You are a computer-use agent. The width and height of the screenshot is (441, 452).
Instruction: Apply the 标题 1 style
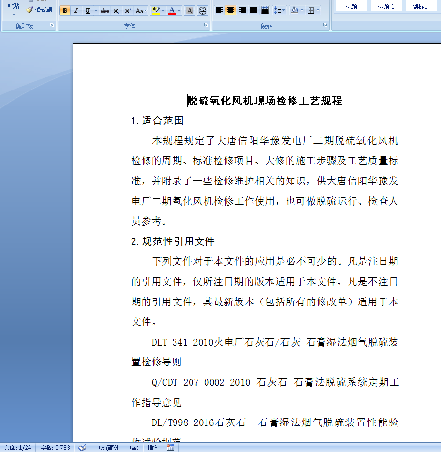point(385,5)
